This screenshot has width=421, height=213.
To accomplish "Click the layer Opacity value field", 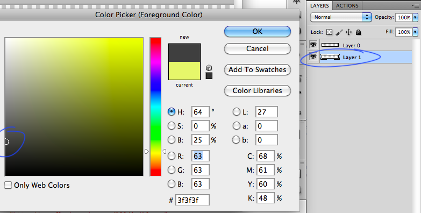I will pos(404,17).
